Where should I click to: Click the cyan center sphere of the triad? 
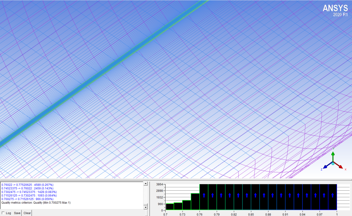coord(333,164)
